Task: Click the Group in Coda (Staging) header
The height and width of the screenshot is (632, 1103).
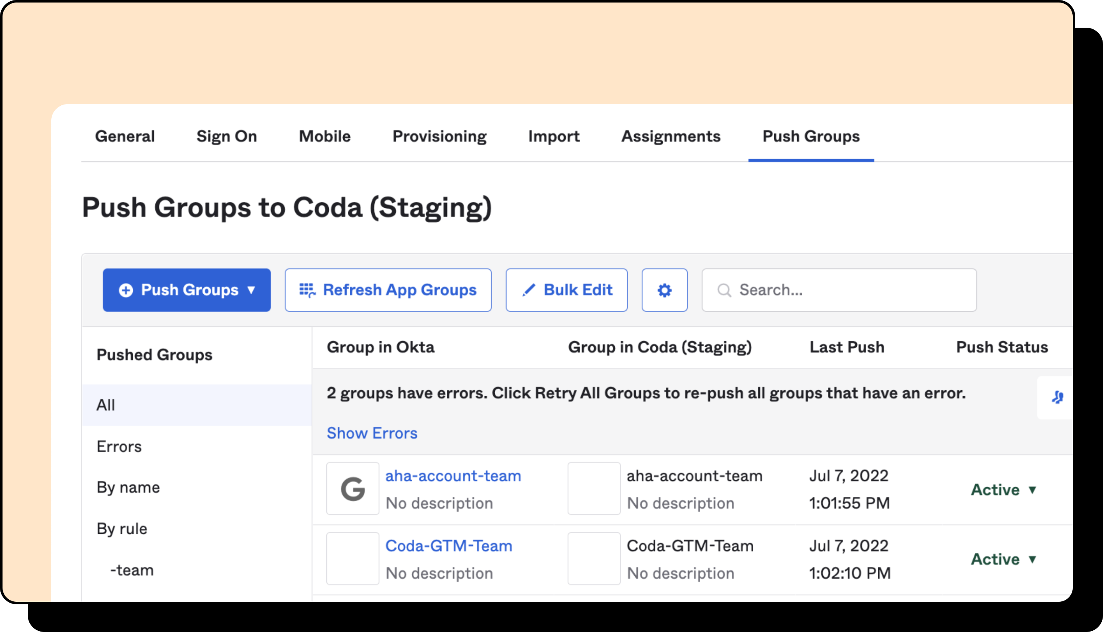Action: (x=660, y=347)
